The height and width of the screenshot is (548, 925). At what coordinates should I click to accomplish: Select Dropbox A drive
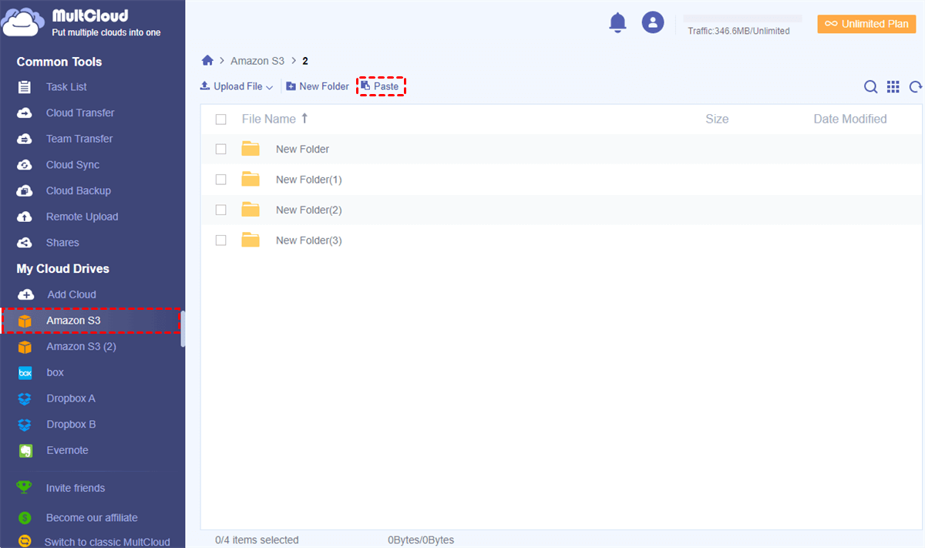coord(71,398)
